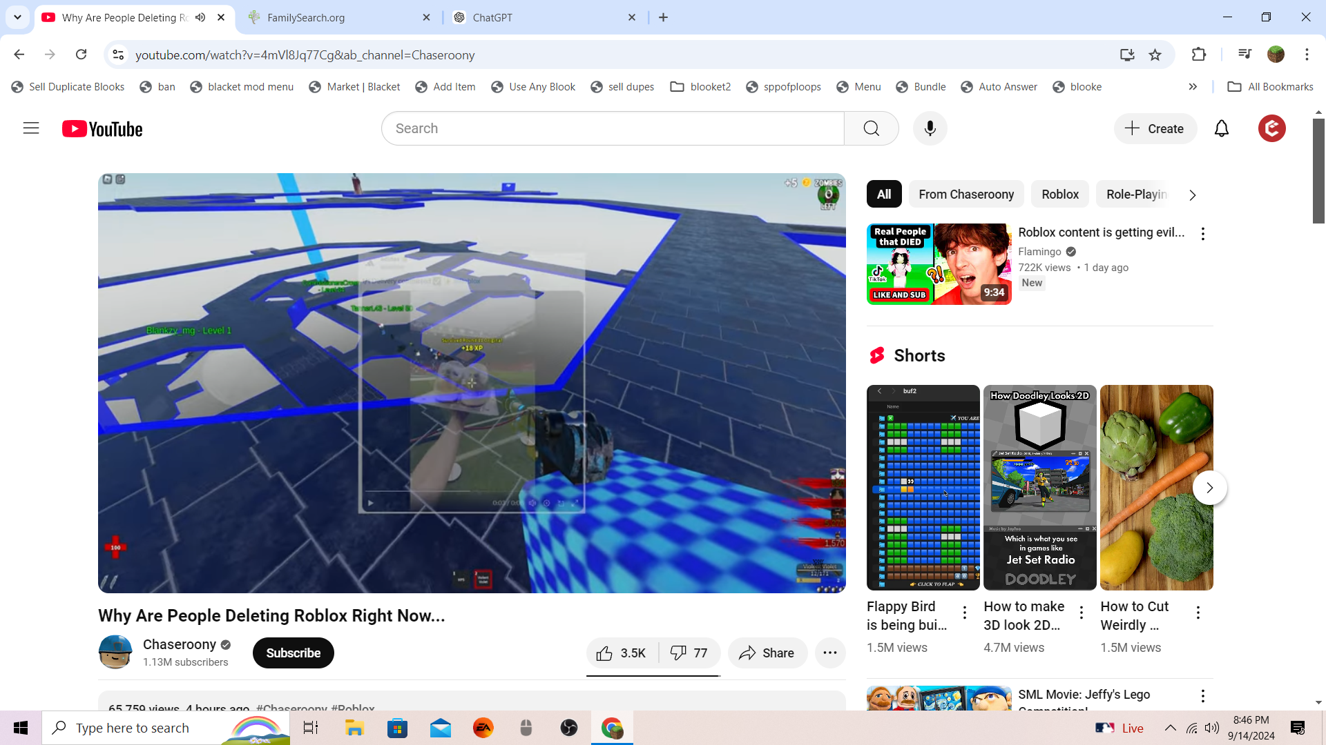Viewport: 1326px width, 745px height.
Task: Select the From Chaseroony filter chip
Action: [965, 195]
